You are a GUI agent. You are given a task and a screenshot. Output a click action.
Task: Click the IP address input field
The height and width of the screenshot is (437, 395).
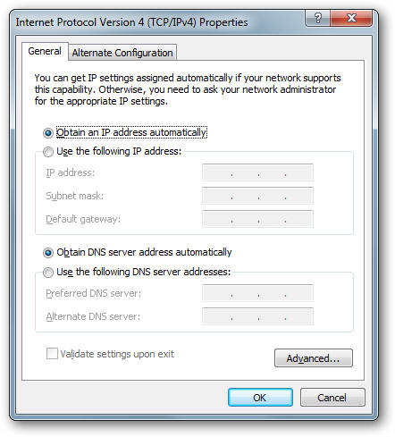tap(257, 172)
